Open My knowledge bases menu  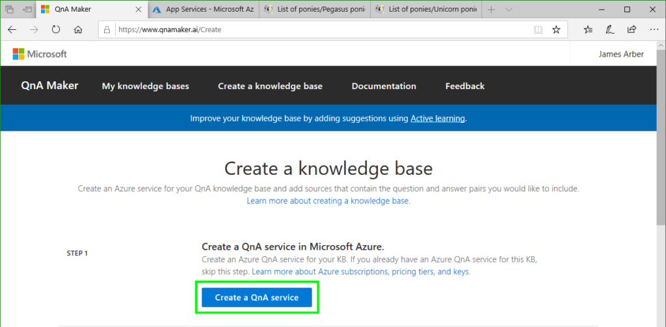[145, 86]
